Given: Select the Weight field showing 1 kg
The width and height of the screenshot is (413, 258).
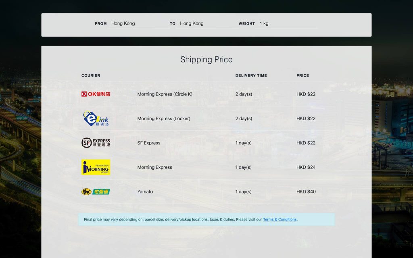Looking at the screenshot, I should [286, 23].
